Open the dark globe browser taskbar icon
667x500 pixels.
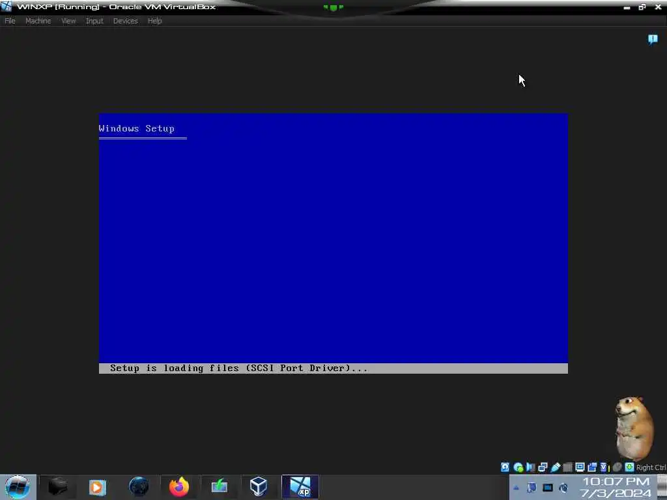click(x=139, y=487)
